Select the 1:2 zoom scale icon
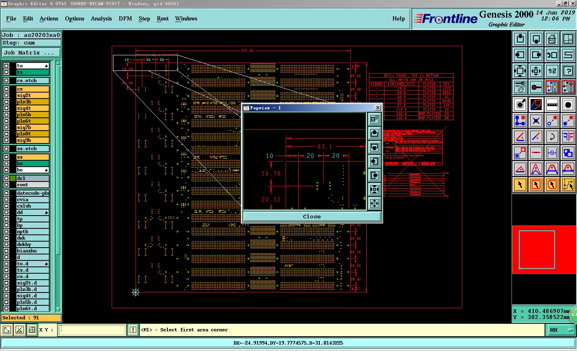Screen dimensions: 577x351 click(552, 71)
